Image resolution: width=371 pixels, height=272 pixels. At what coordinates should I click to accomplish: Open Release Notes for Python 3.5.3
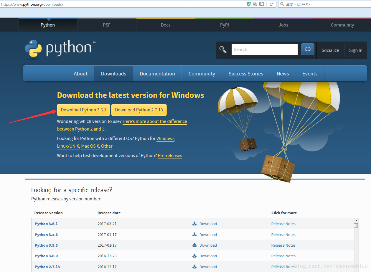point(283,245)
